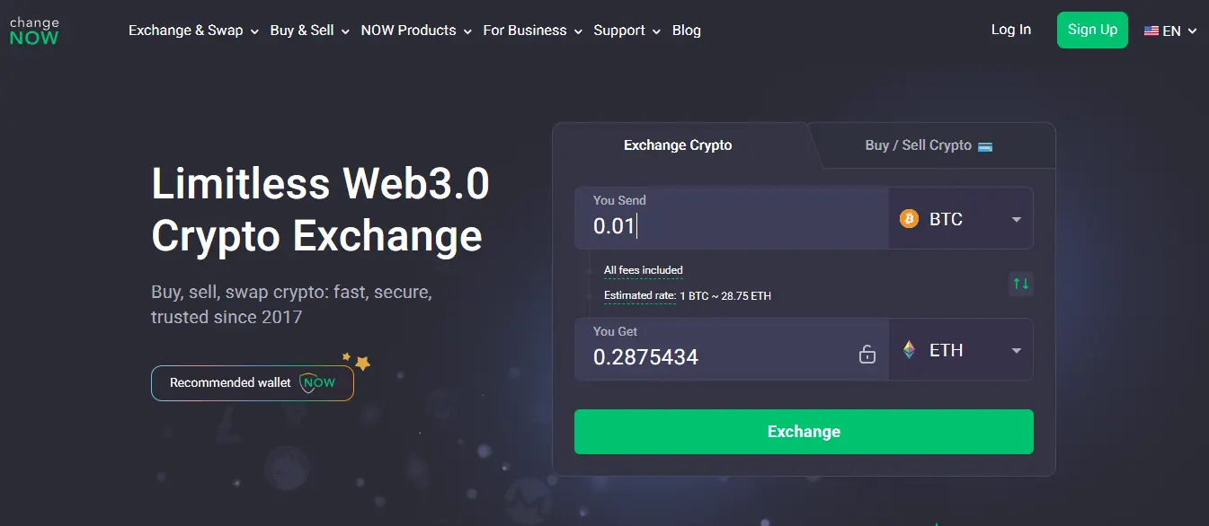
Task: Toggle the All fees included tooltip
Action: click(x=644, y=269)
